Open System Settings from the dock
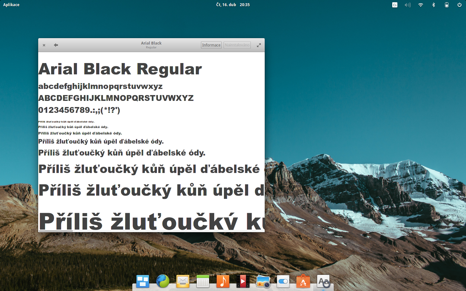Image resolution: width=466 pixels, height=291 pixels. point(283,281)
